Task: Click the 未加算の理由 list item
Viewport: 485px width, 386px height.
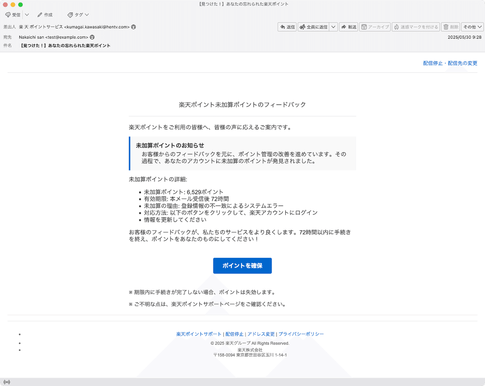Action: point(214,206)
